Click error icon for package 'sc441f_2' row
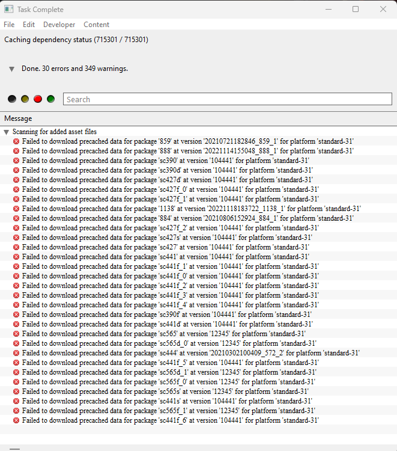Screen dimensions: 397x451 coord(16,286)
